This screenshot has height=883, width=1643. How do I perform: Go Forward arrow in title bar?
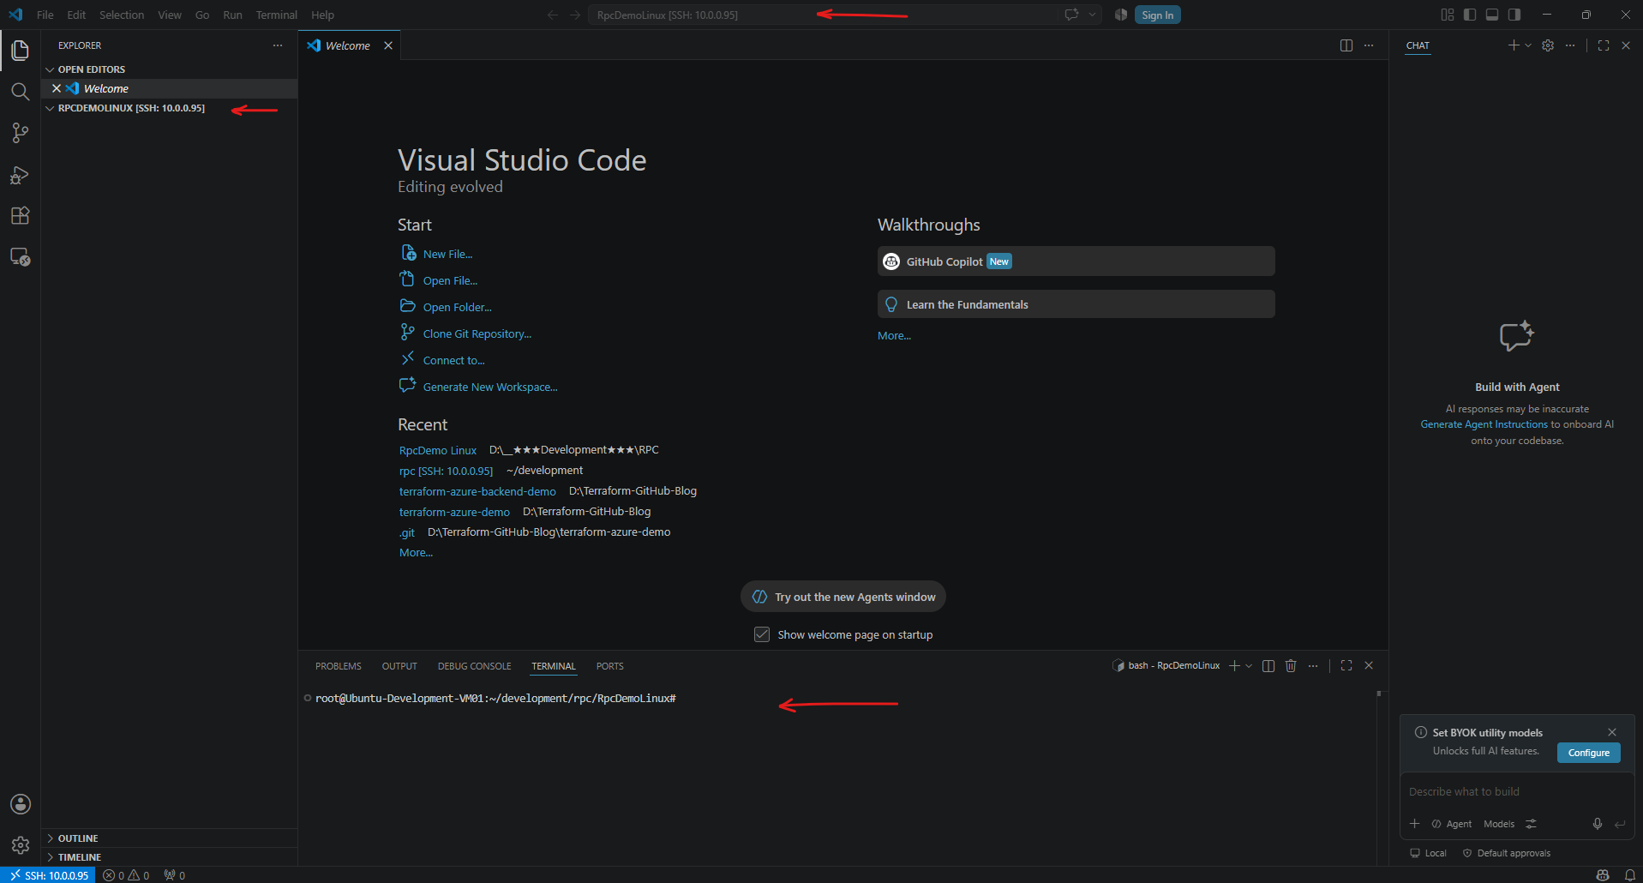[x=575, y=15]
